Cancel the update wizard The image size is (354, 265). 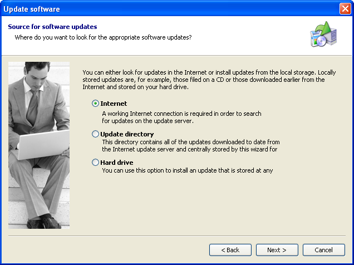coord(323,250)
